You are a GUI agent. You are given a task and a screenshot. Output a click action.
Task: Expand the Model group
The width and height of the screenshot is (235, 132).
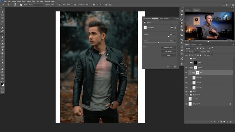(x=189, y=92)
